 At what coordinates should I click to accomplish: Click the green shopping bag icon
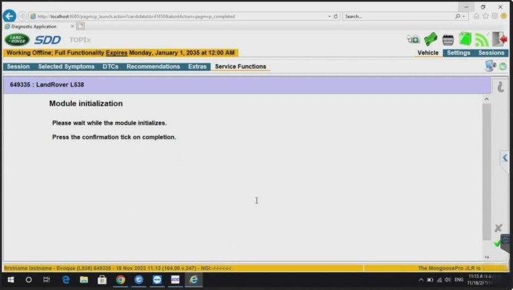(x=465, y=39)
